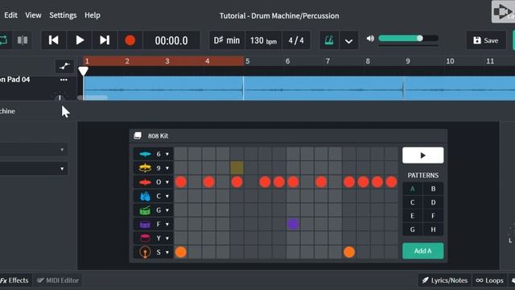Change the D# min key signature
Viewport: 515px width, 290px height.
coord(227,40)
